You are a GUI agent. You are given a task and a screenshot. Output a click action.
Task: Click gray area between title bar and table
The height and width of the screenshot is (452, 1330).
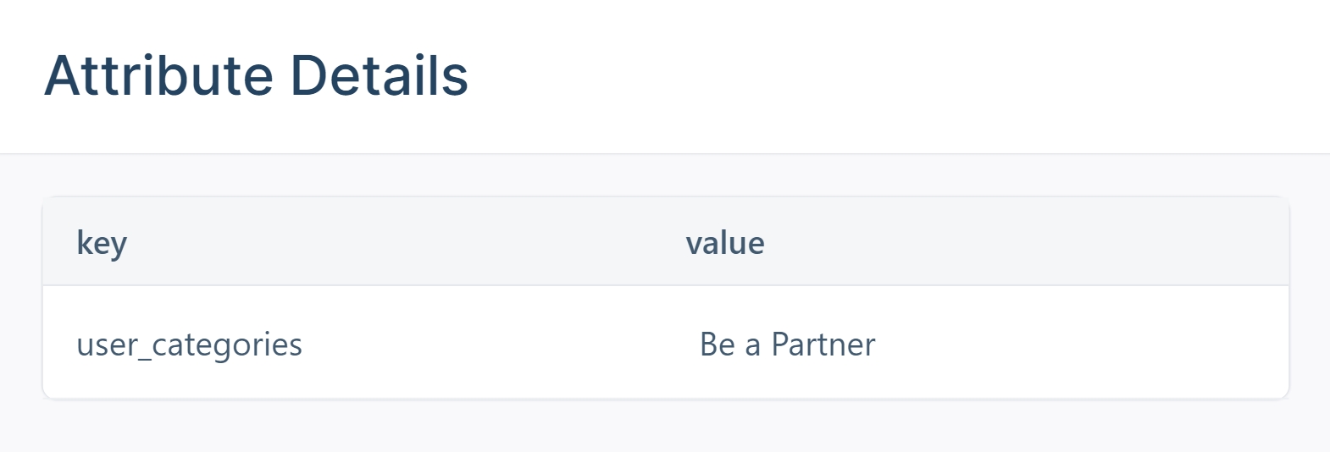tap(665, 176)
